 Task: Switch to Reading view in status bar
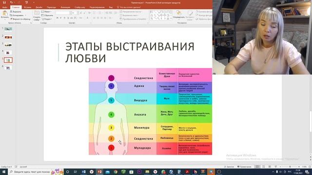[x=270, y=167]
